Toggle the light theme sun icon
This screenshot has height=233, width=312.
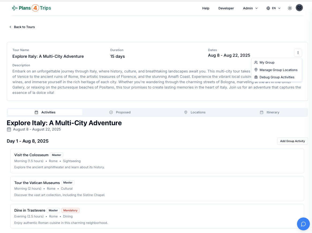[x=290, y=8]
